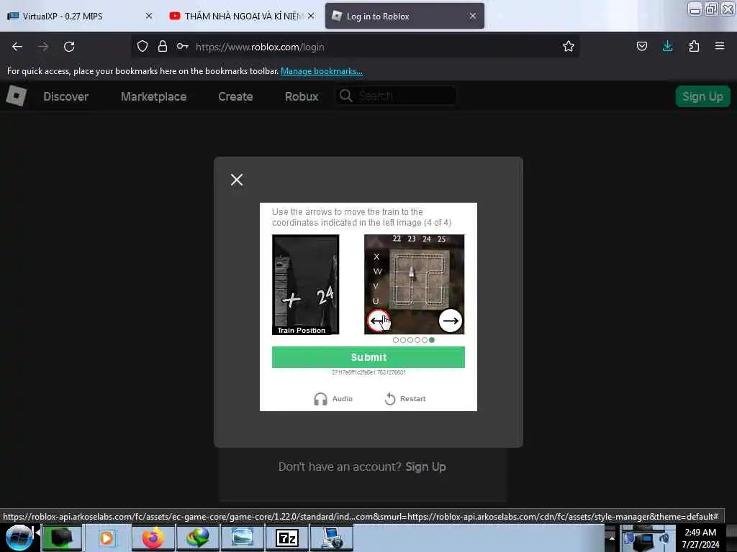The height and width of the screenshot is (552, 737).
Task: Show hidden system tray icons arrow
Action: (612, 538)
